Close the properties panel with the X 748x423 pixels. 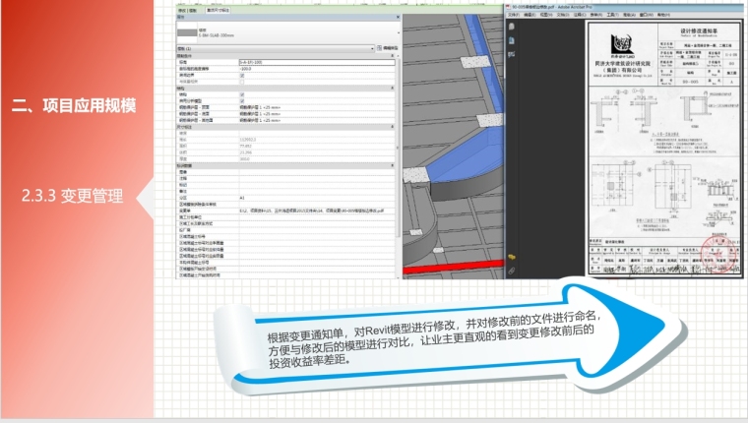(396, 17)
